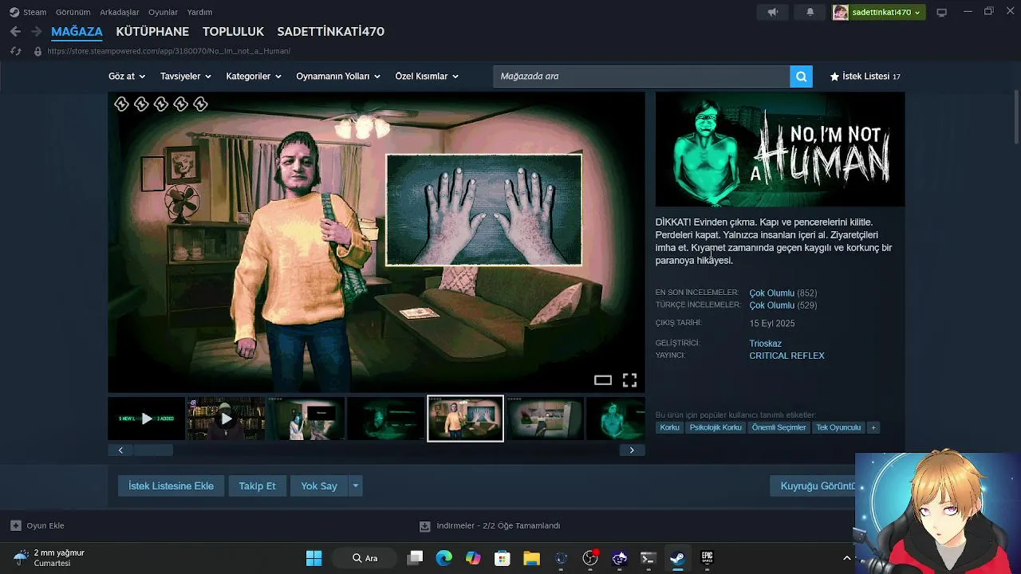Click the magnifier search button

(801, 77)
